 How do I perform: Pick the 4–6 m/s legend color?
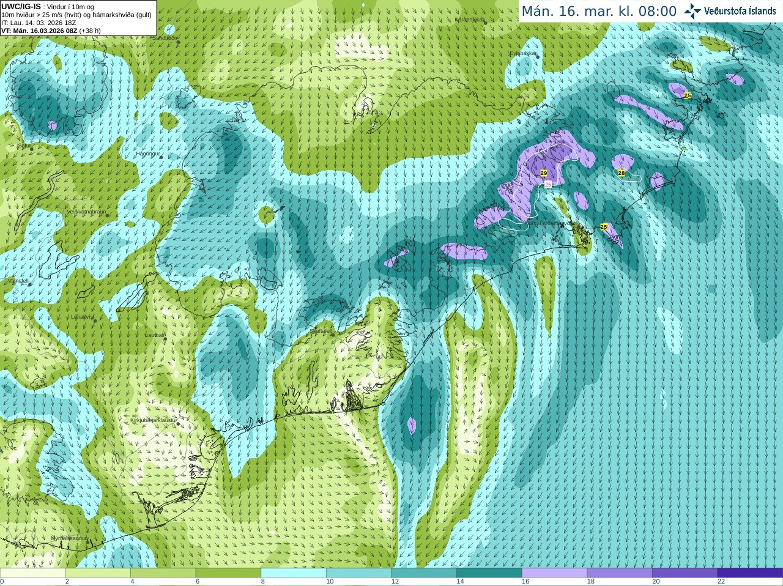click(163, 573)
